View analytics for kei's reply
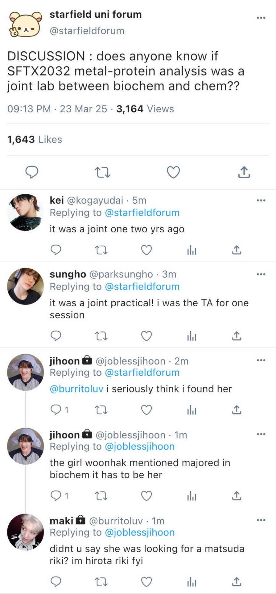This screenshot has width=276, height=594. tap(192, 250)
